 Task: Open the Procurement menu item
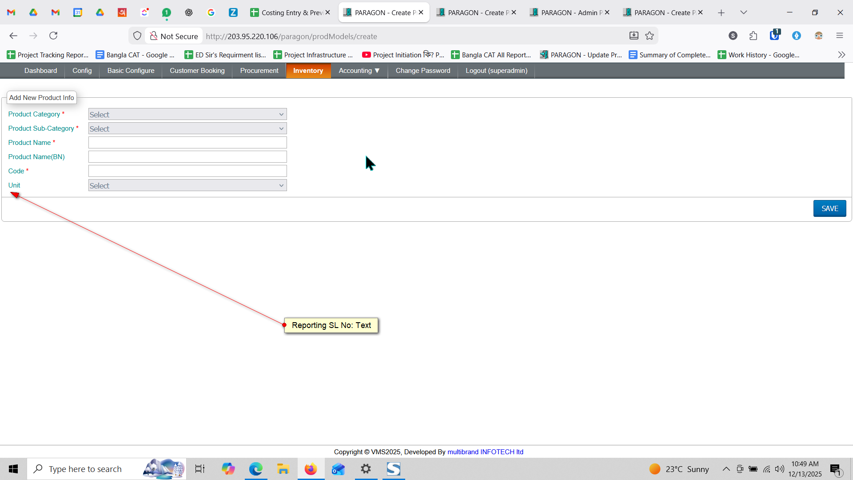[x=259, y=71]
